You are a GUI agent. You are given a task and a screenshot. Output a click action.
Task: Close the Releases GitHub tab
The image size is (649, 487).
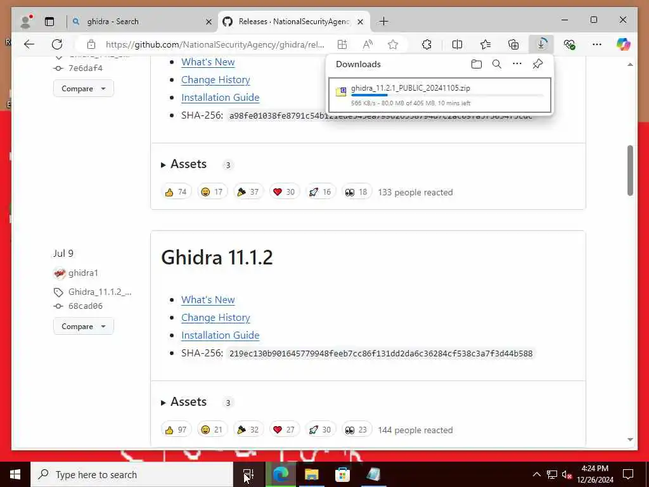[361, 22]
